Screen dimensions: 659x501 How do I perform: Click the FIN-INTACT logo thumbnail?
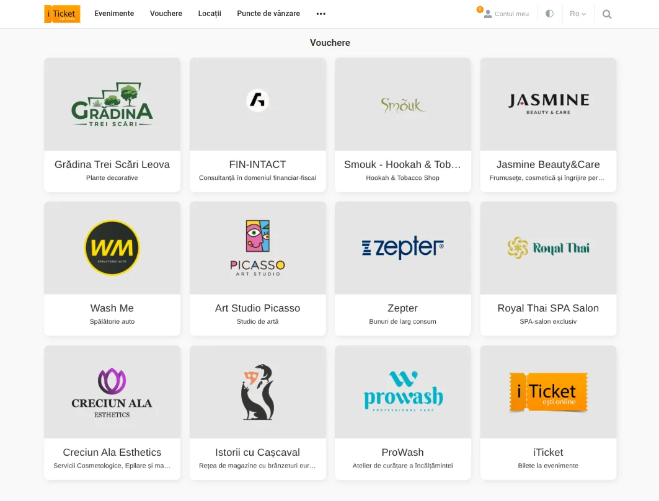(x=258, y=100)
